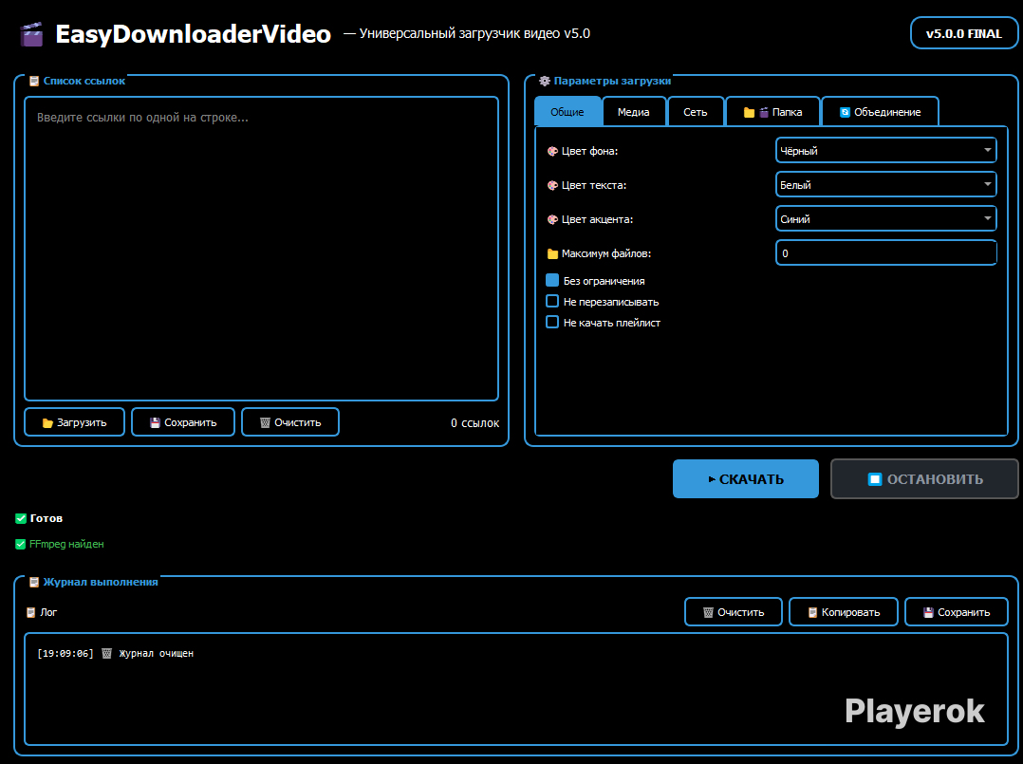Viewport: 1023px width, 764px height.
Task: Click the v5.0.0 FINAL version badge
Action: pyautogui.click(x=964, y=33)
